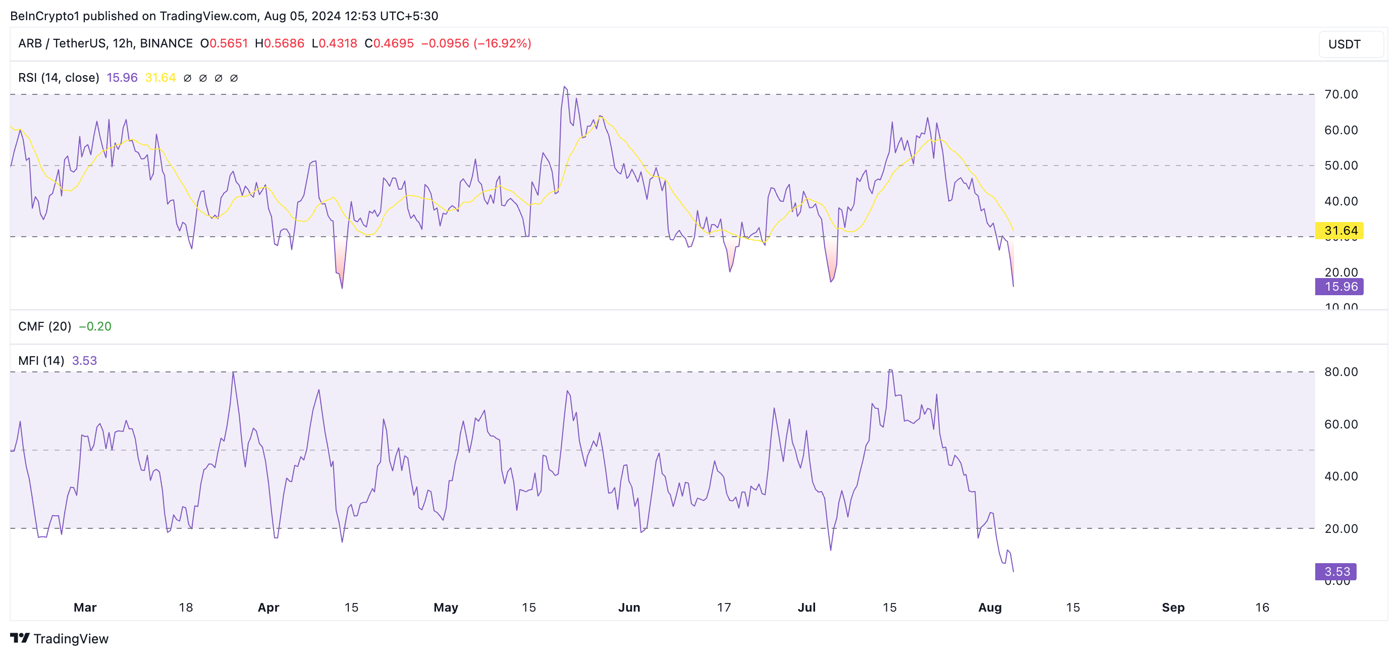Expand the collapsed CMF (20) indicator pane
1398x656 pixels.
44,326
